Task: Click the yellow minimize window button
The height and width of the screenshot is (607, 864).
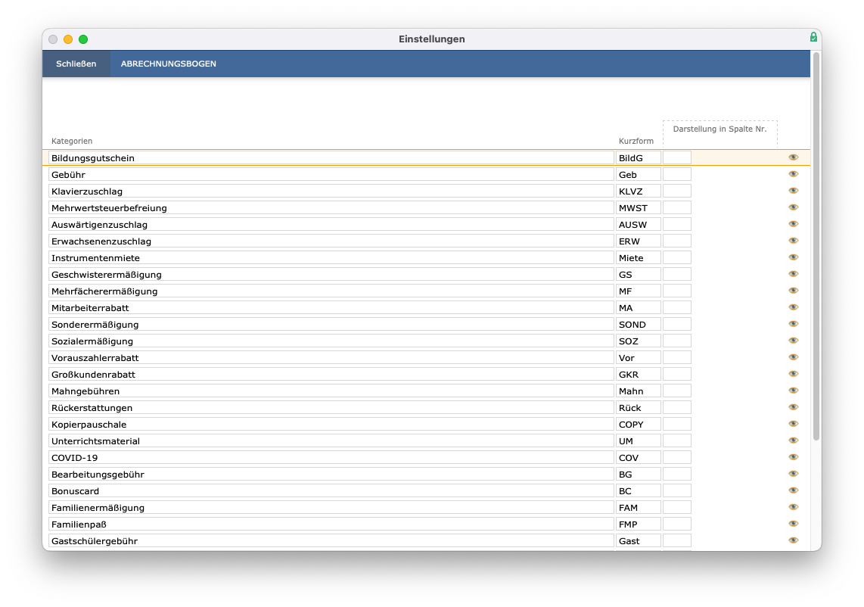Action: click(68, 39)
